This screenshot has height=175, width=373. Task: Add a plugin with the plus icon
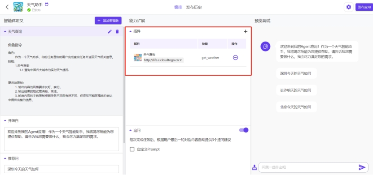tap(246, 31)
